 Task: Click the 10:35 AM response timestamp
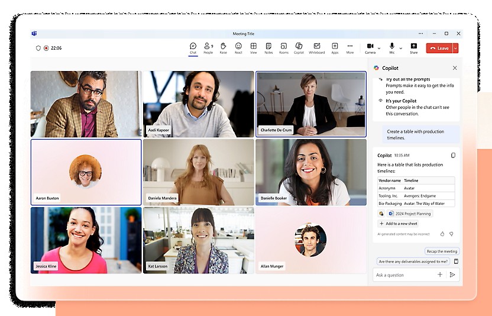point(402,155)
